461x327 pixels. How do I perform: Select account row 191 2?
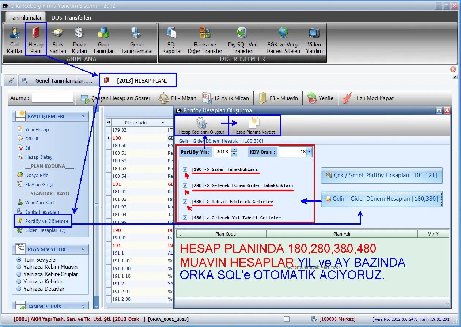(x=139, y=283)
